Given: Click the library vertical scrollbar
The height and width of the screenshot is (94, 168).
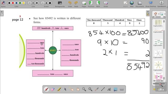Looking at the screenshot, I should tap(164, 39).
